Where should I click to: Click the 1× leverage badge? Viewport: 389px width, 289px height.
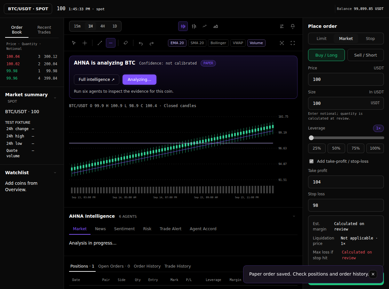click(x=378, y=128)
